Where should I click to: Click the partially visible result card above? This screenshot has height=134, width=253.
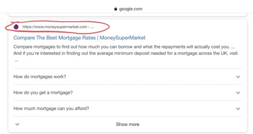click(x=127, y=15)
